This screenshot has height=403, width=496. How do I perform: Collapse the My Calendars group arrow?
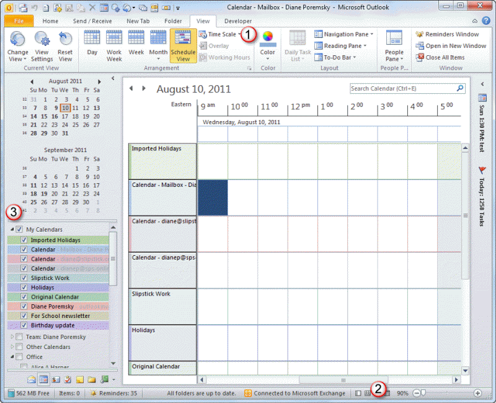point(12,229)
